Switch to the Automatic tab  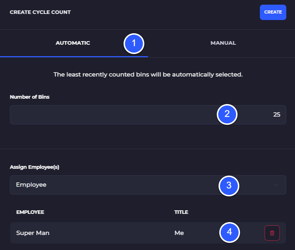click(73, 43)
